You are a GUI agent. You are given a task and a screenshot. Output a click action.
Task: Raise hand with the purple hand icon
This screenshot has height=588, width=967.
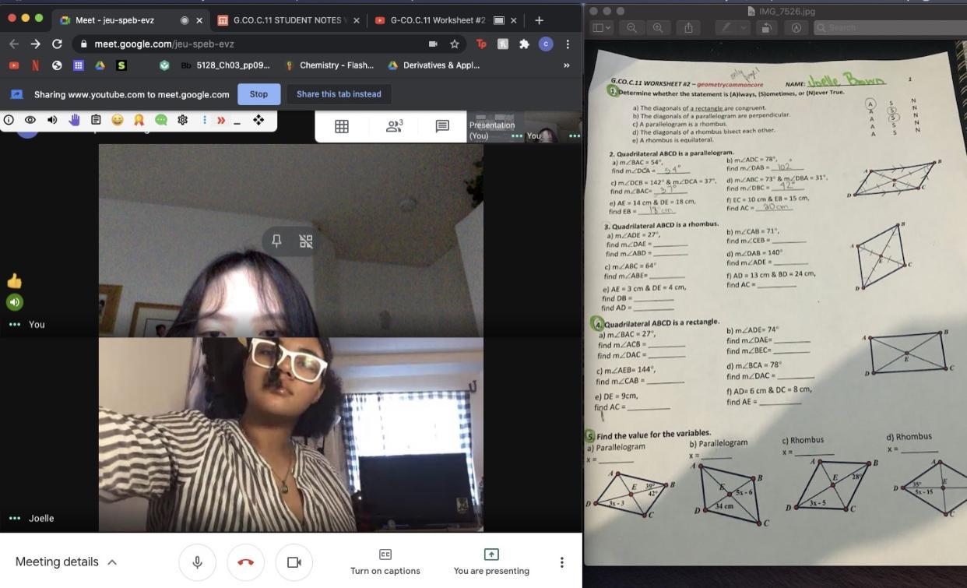click(x=74, y=120)
